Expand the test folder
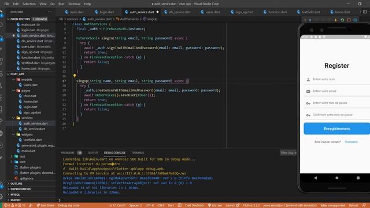Image resolution: width=370 pixels, height=208 pixels. pyautogui.click(x=12, y=157)
